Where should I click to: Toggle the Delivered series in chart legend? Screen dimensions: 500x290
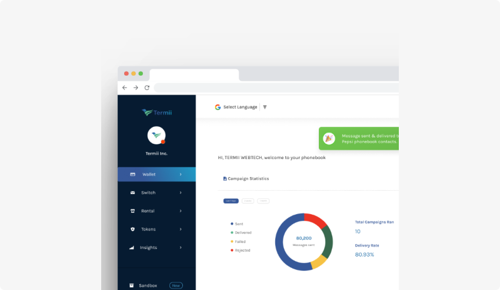click(x=242, y=232)
